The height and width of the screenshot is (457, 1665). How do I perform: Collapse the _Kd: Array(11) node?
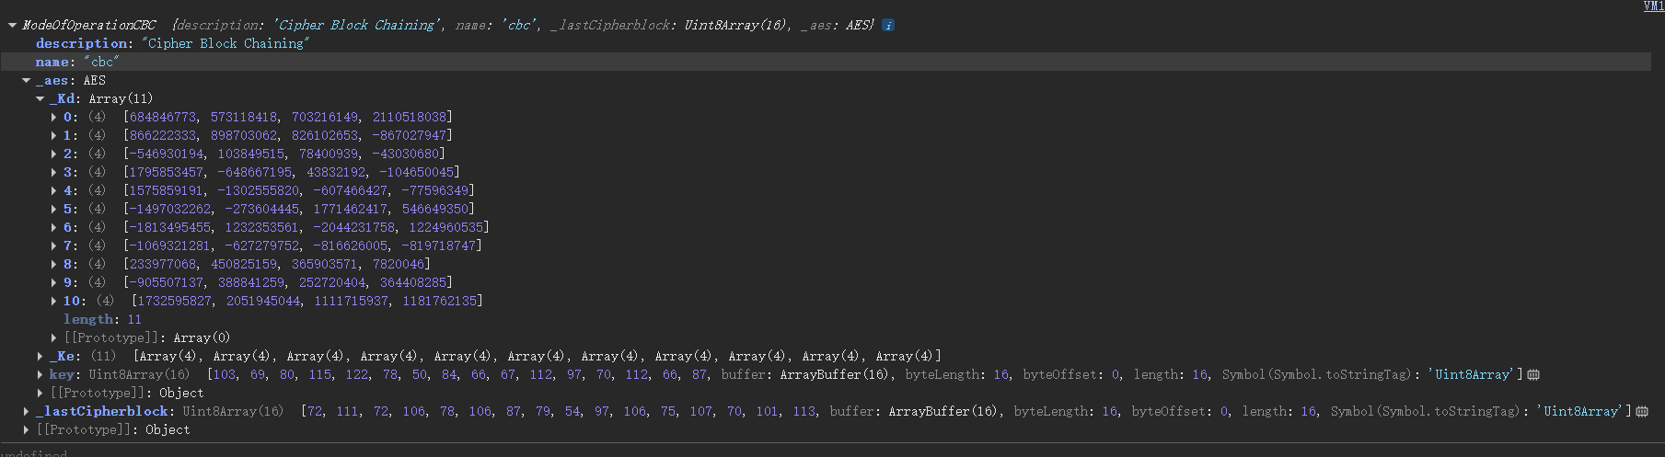(x=40, y=98)
